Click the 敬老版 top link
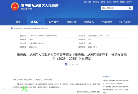This screenshot has width=138, height=94. tap(109, 2)
